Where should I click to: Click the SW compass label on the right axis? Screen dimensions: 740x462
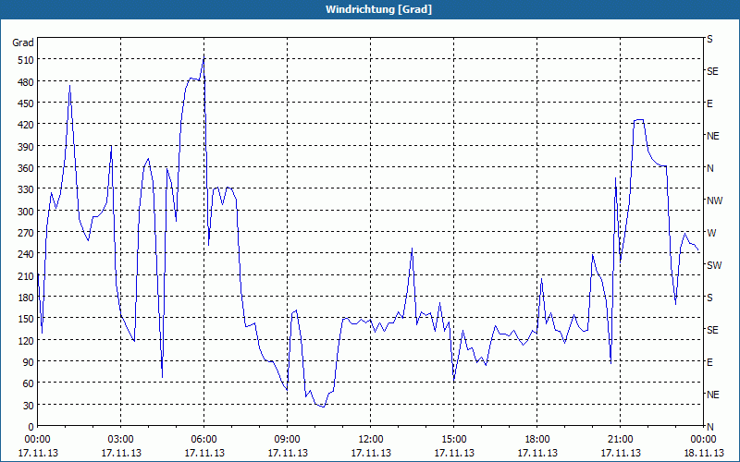coord(714,265)
